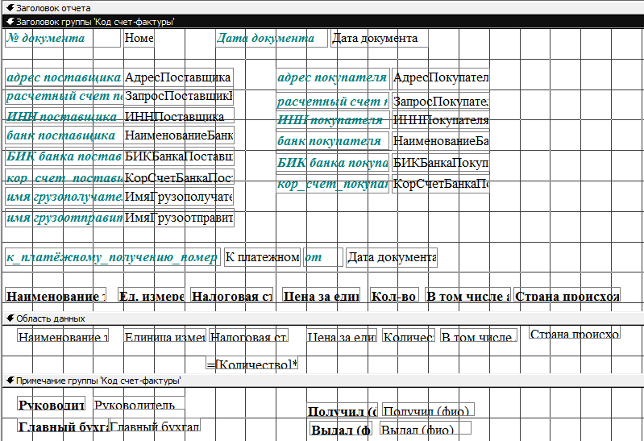Select the 'Примечание группы' section bar
Viewport: 644px width, 441px height.
tap(322, 381)
